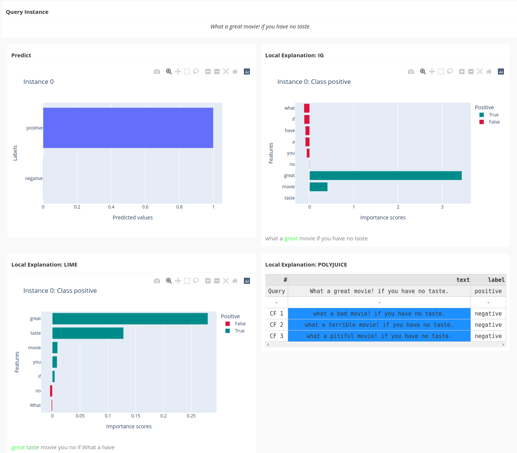The width and height of the screenshot is (517, 453).
Task: Click the 'CF 2' row number cell
Action: pos(276,325)
